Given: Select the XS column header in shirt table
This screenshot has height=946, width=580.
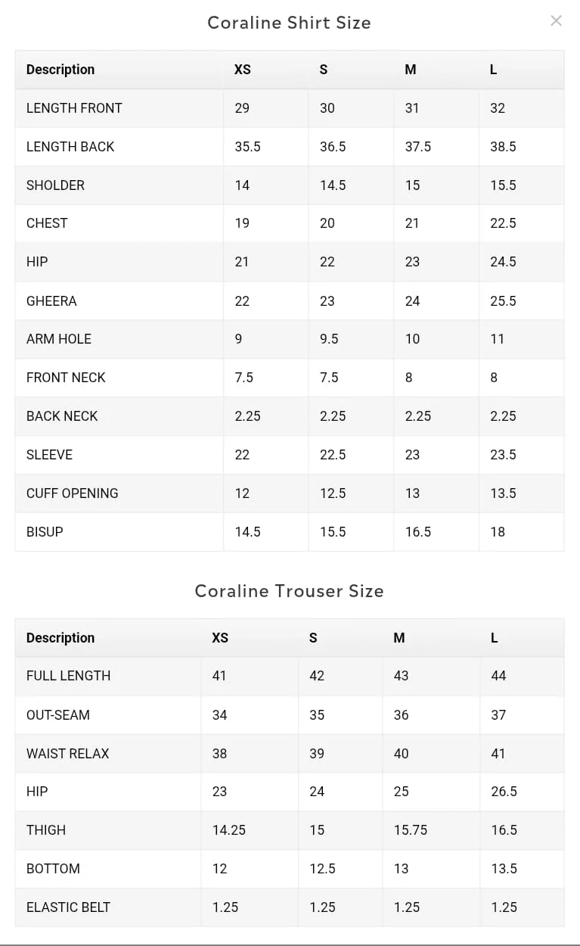Looking at the screenshot, I should (x=242, y=70).
